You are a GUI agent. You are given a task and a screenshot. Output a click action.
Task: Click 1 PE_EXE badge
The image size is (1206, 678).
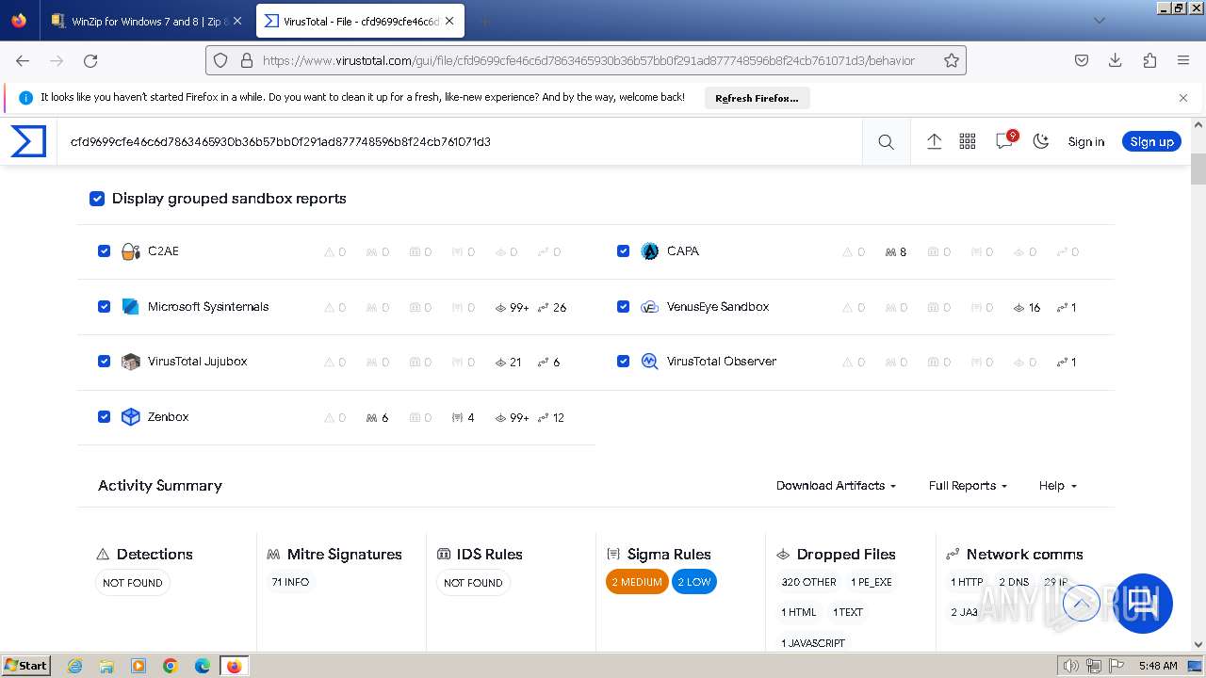coord(872,582)
